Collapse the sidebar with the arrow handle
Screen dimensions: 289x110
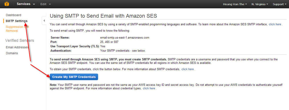44,20
